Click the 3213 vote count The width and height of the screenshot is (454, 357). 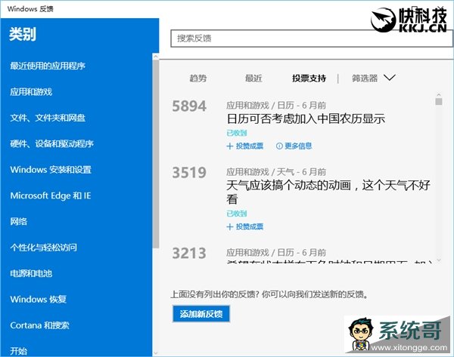pos(189,253)
